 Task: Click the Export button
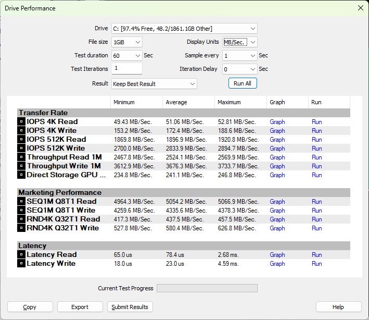(80, 307)
